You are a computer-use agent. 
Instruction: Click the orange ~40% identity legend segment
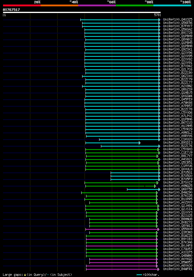[x=59, y=5]
